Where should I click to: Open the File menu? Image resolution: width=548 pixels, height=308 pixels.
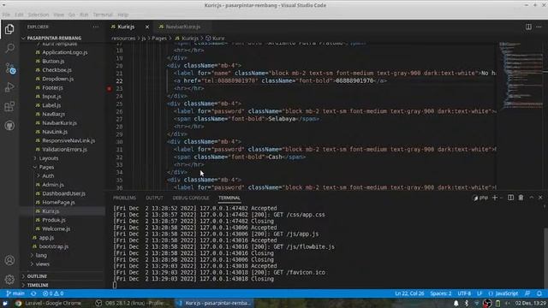tap(6, 15)
